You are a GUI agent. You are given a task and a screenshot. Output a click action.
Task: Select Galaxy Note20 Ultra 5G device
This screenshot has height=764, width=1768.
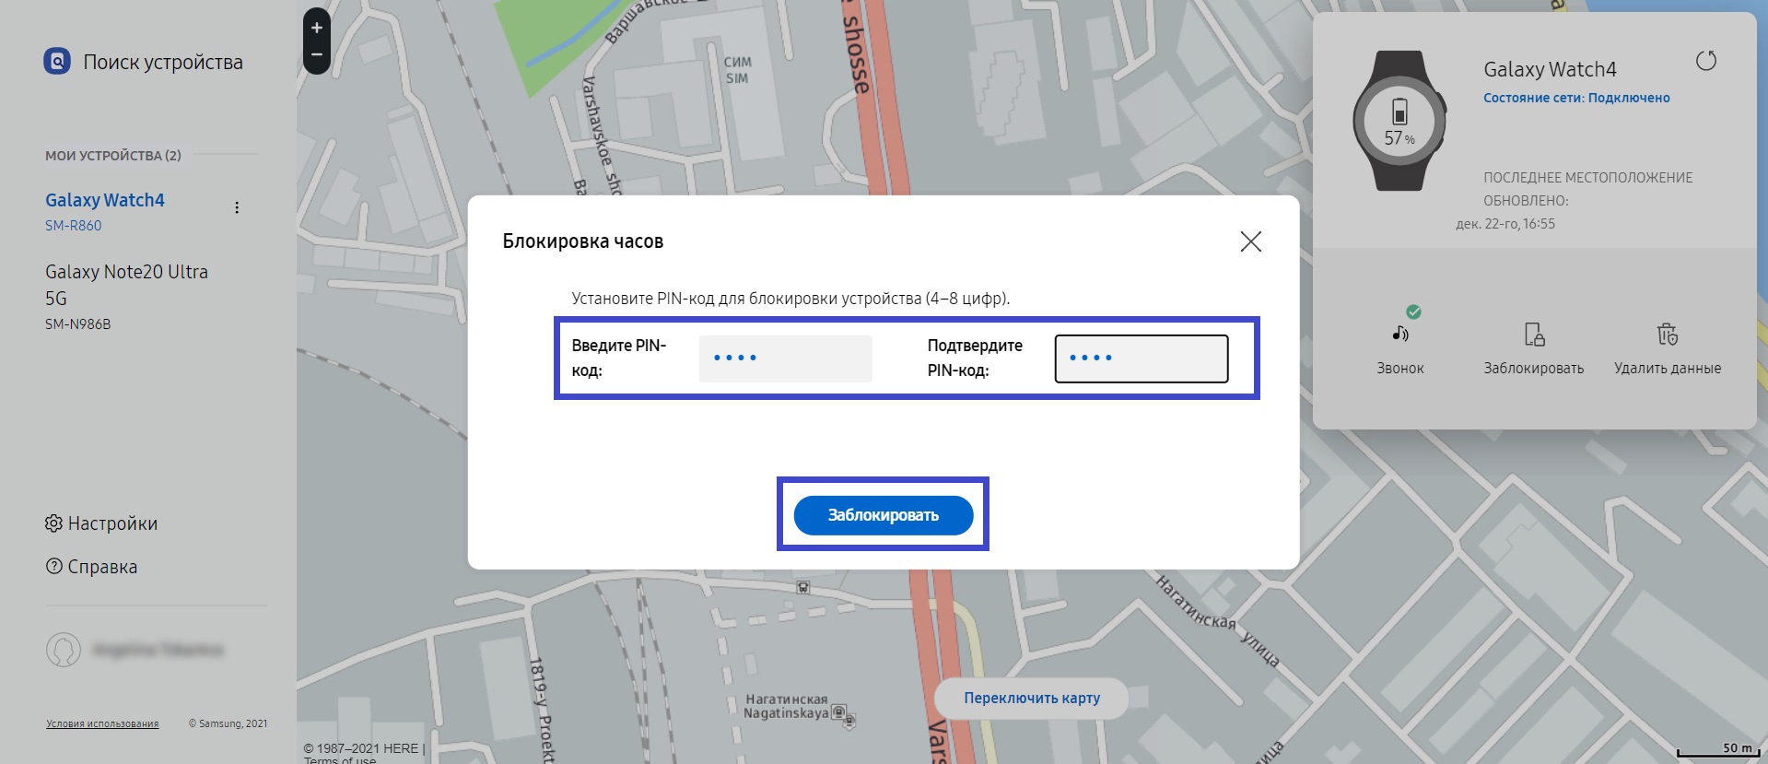[x=126, y=285]
